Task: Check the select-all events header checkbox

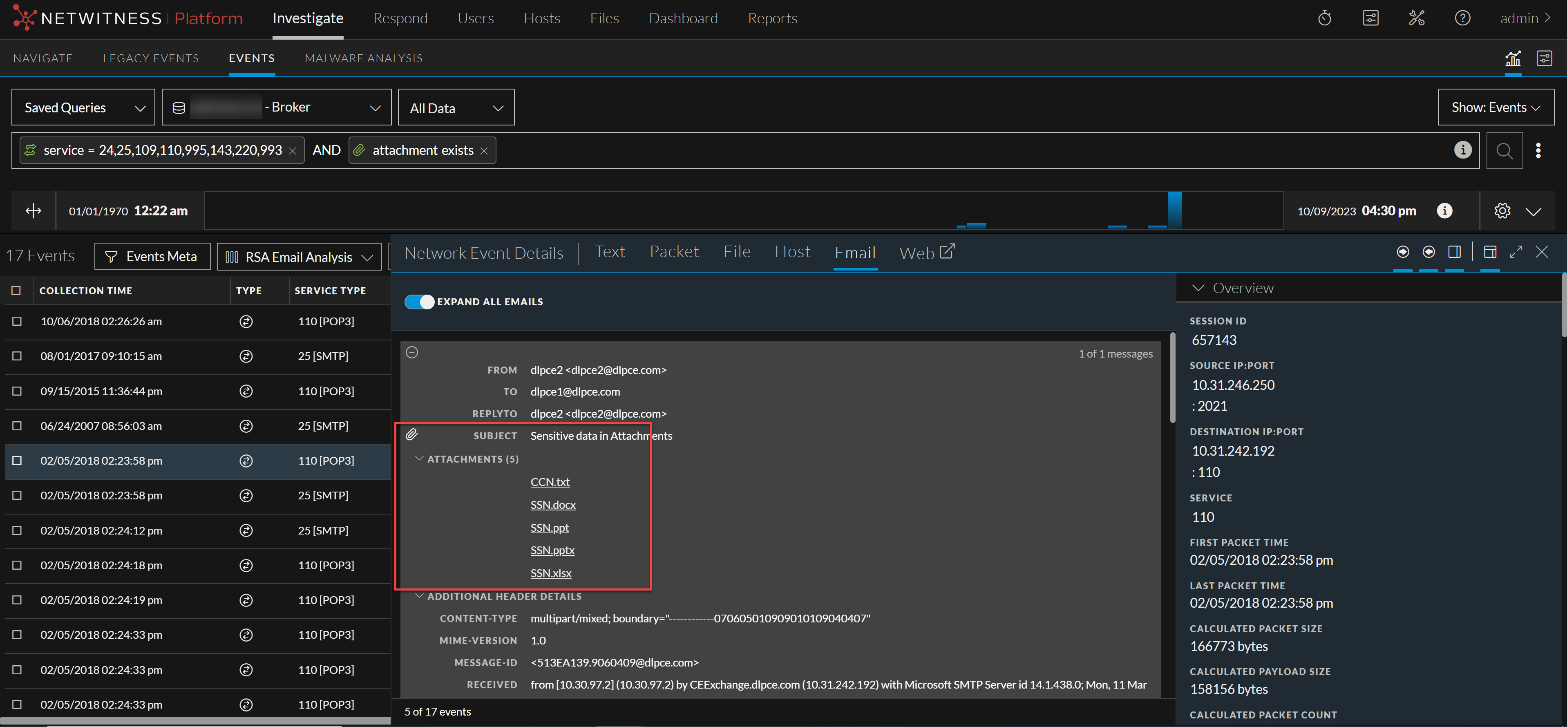Action: click(16, 291)
